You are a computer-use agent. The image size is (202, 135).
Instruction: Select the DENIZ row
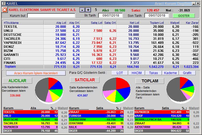coord(101,47)
